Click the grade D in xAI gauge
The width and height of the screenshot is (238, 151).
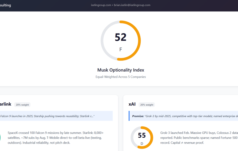(x=142, y=144)
